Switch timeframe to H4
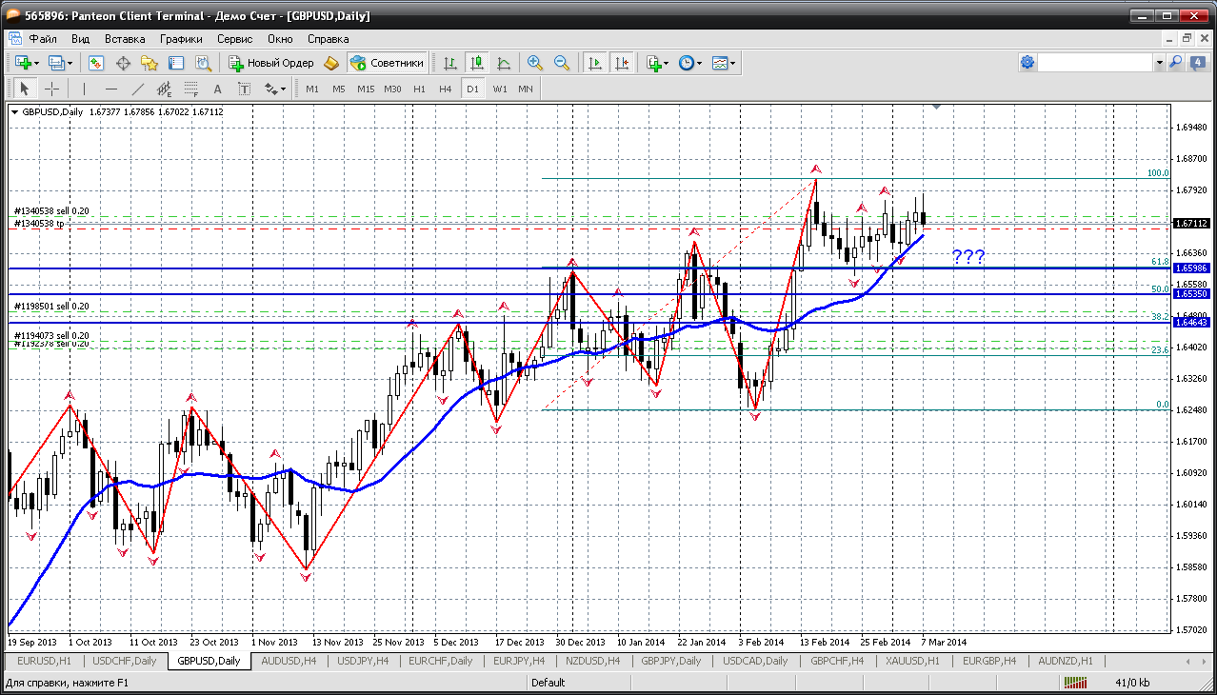This screenshot has width=1217, height=695. coord(445,89)
